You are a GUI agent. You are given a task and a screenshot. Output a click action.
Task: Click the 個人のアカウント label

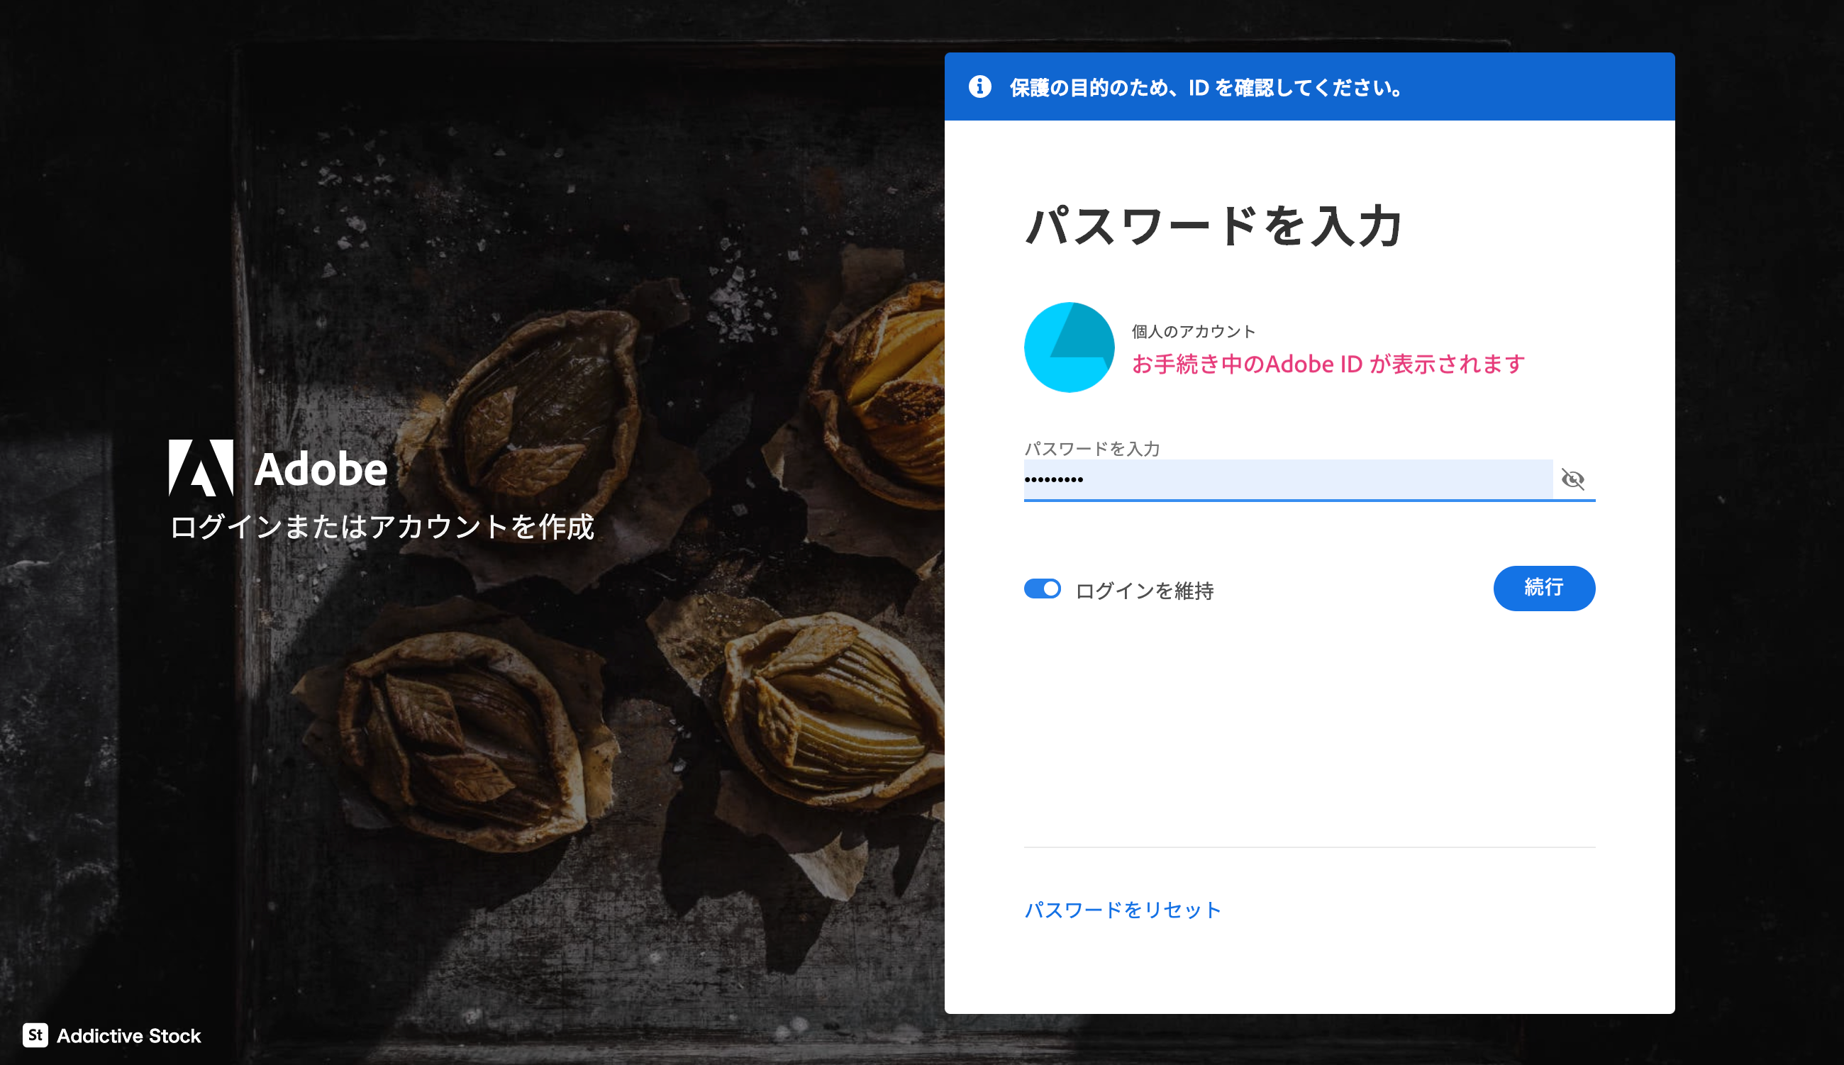coord(1194,331)
